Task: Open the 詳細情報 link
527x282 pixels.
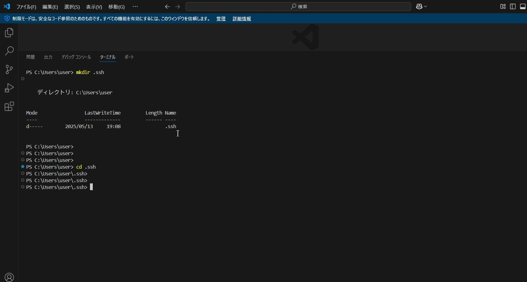Action: pyautogui.click(x=242, y=19)
